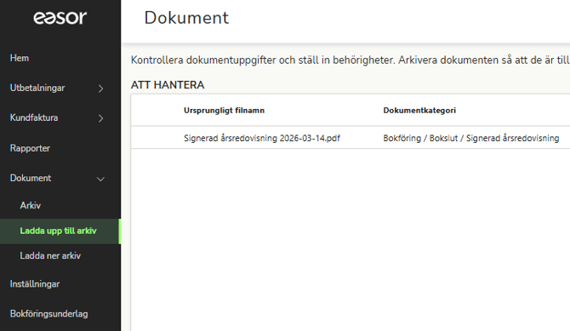Select file Signerad årsredovisning 2026-03-14.pdf

coord(262,138)
